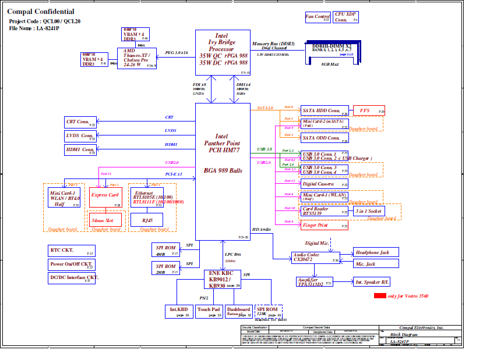Click the VRAM * 4 DDR3 block marked P.41
The width and height of the screenshot is (497, 350).
94,59
